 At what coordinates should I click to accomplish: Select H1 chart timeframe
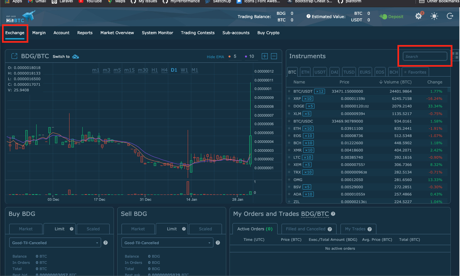point(155,70)
